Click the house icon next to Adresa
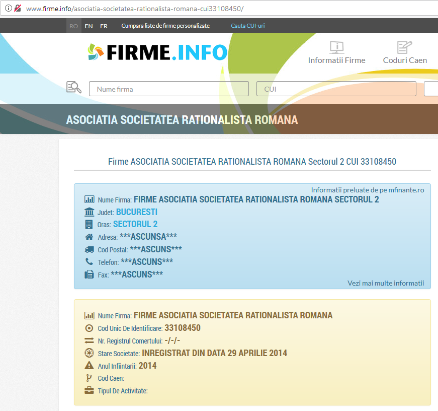The image size is (438, 411). 89,237
